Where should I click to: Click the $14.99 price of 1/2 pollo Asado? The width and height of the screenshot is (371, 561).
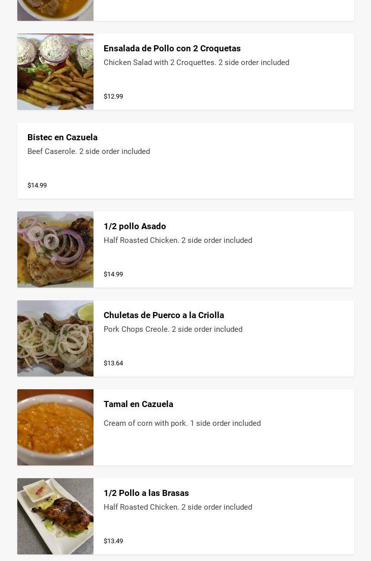pos(113,274)
